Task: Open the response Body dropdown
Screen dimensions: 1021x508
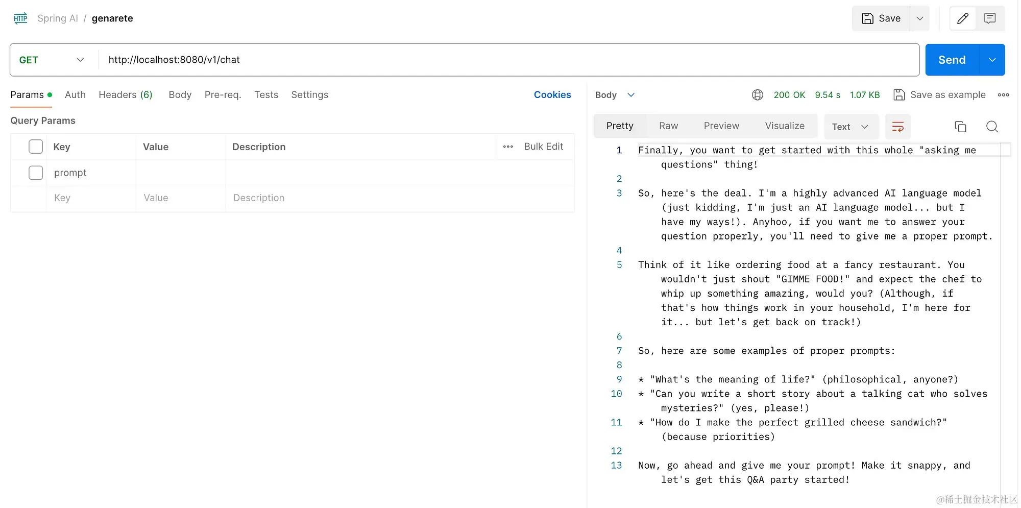Action: tap(615, 95)
